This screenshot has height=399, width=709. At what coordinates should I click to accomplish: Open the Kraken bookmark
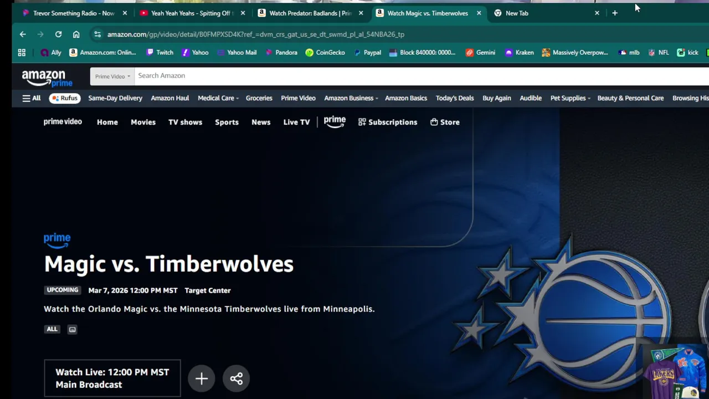tap(519, 53)
